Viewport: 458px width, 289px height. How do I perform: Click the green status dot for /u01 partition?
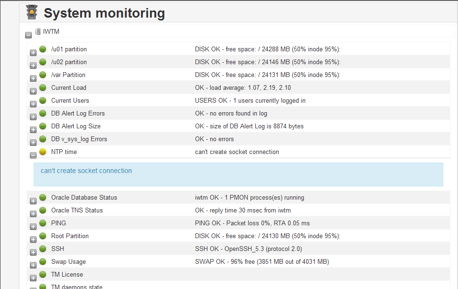coord(43,49)
